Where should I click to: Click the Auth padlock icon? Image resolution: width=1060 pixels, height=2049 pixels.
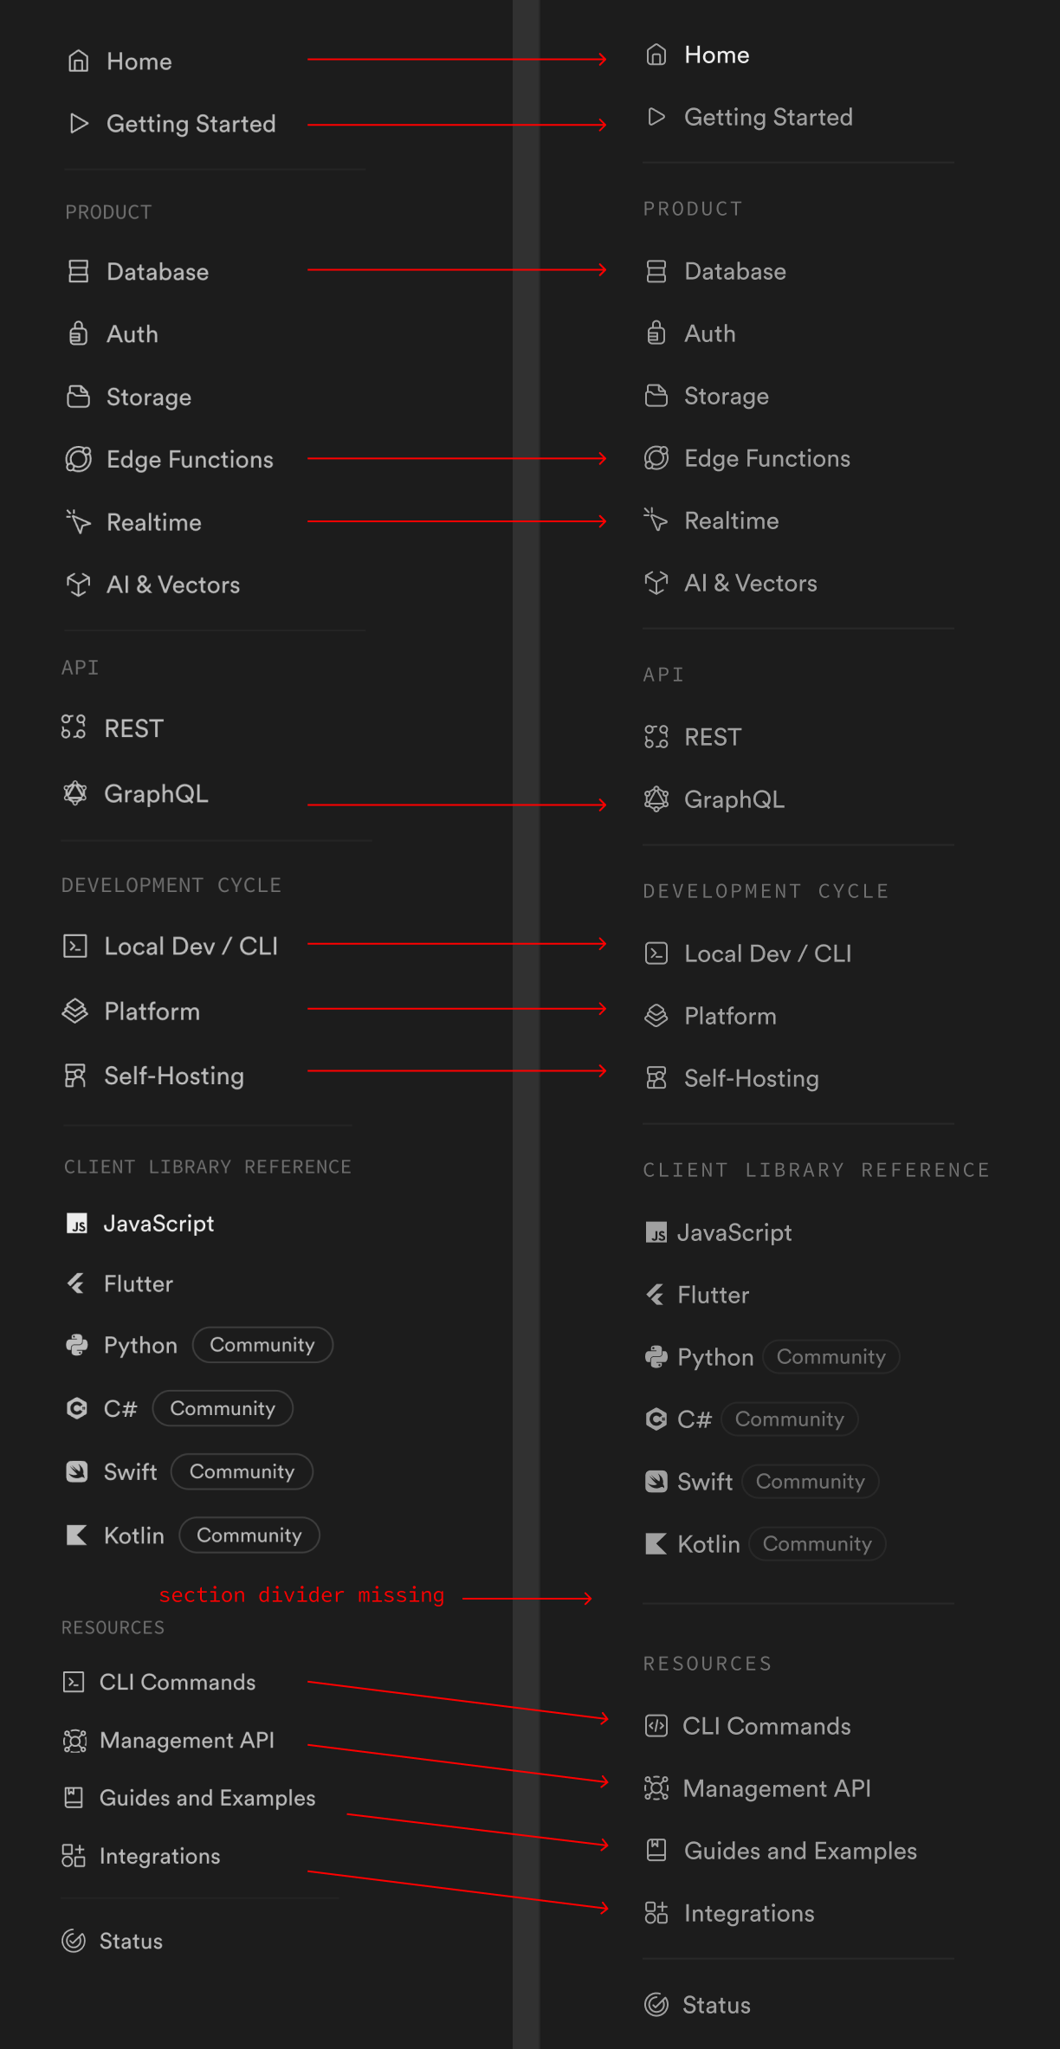click(x=78, y=333)
